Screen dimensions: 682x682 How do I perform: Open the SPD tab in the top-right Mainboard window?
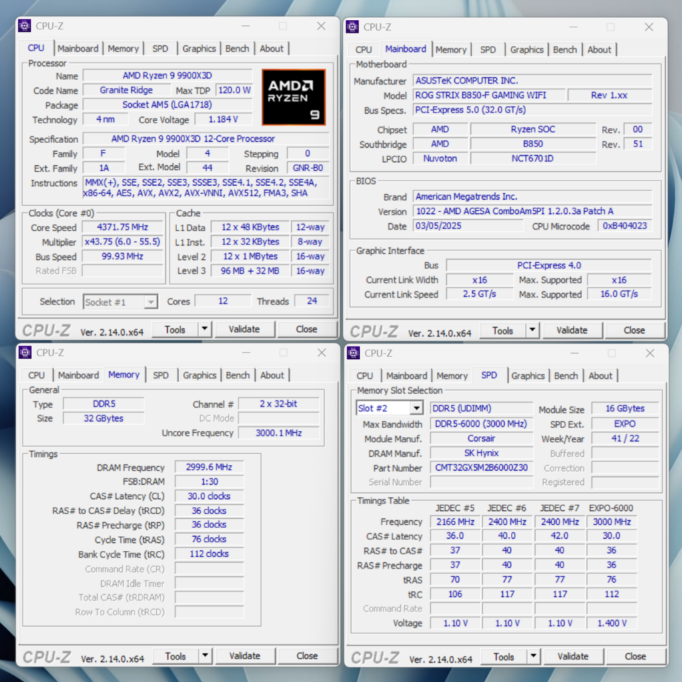point(488,49)
